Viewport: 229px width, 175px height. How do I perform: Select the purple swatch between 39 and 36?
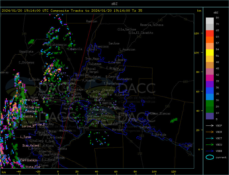coord(210,84)
